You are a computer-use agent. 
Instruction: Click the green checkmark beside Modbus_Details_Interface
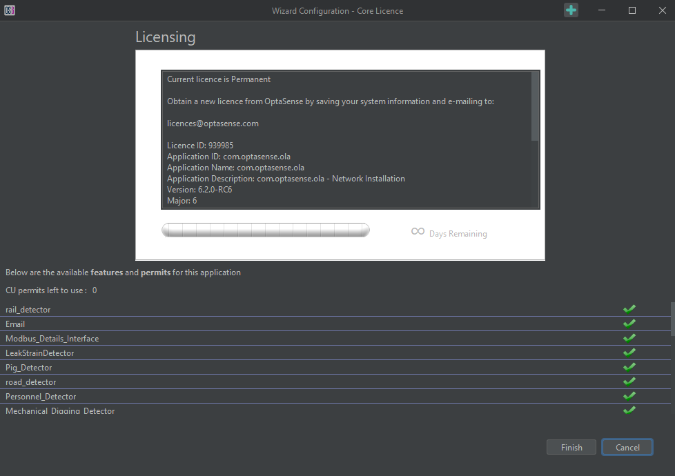(629, 337)
